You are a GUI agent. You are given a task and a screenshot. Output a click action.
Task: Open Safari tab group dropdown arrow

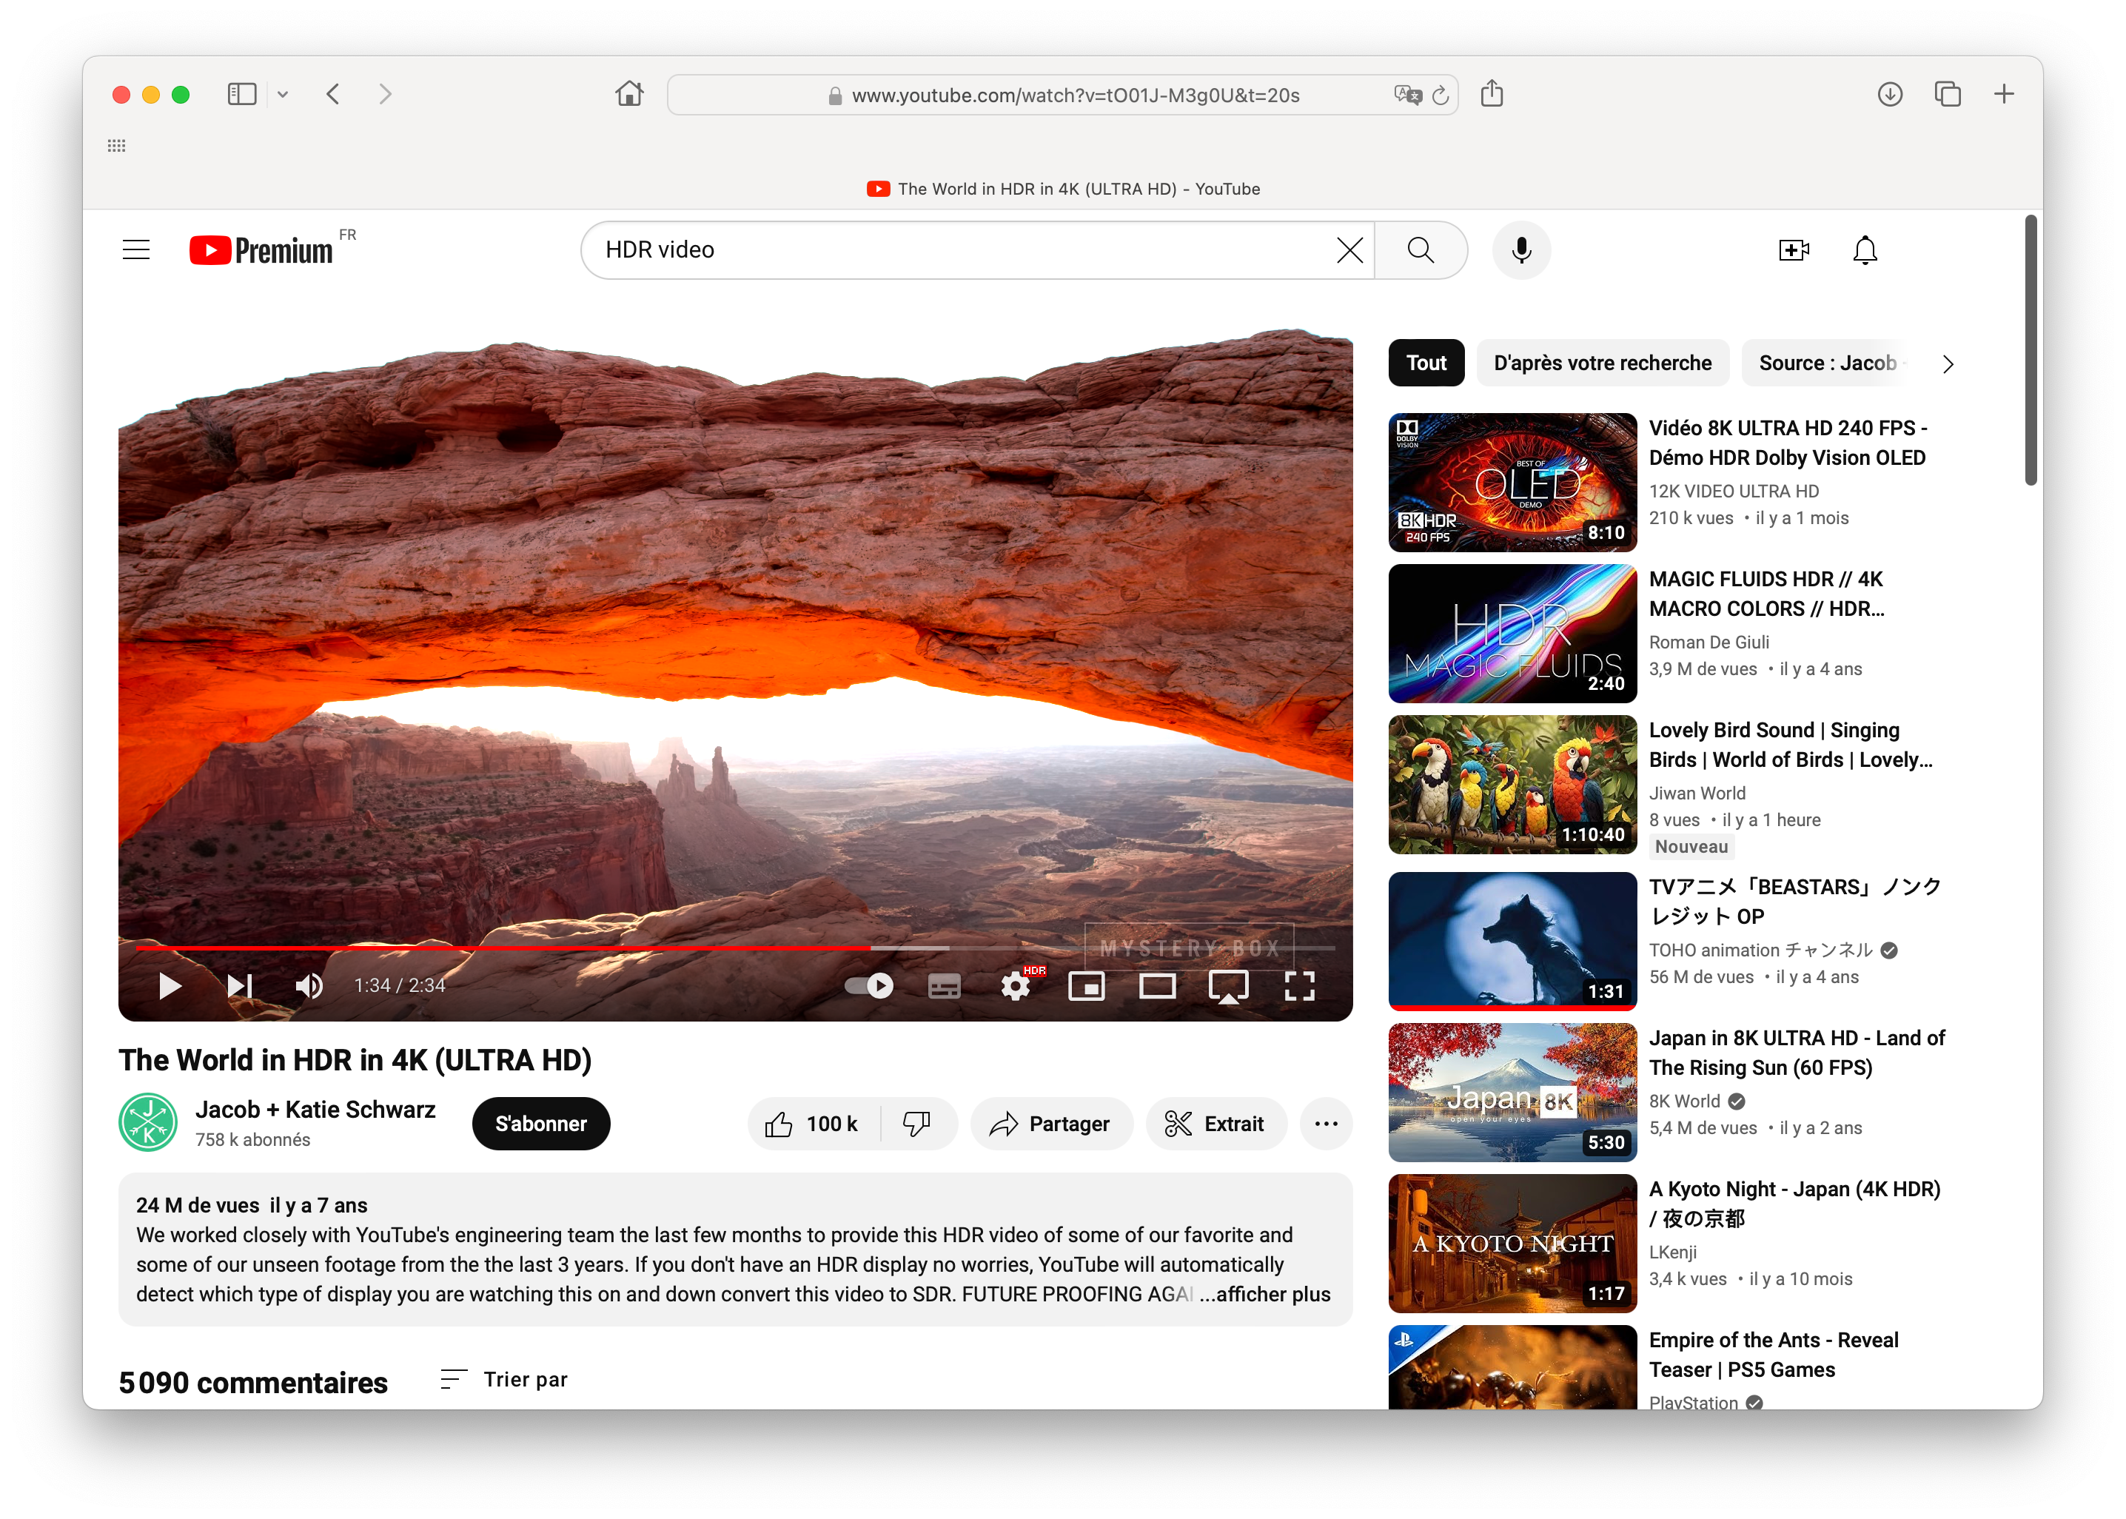tap(283, 93)
